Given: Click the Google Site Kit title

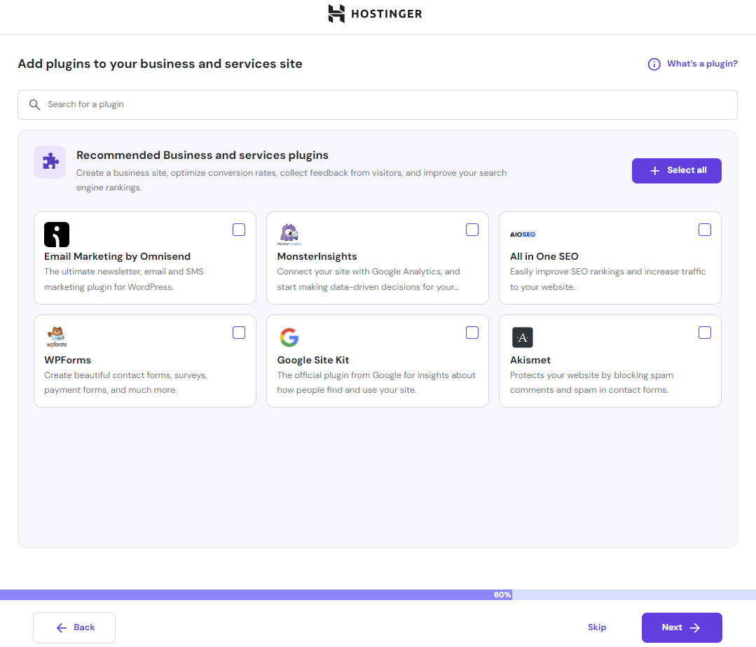Looking at the screenshot, I should pyautogui.click(x=313, y=360).
